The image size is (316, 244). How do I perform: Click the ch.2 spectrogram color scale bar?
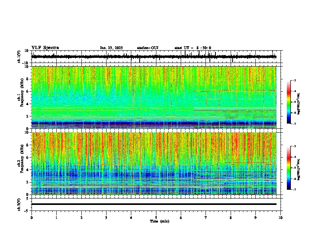click(289, 168)
